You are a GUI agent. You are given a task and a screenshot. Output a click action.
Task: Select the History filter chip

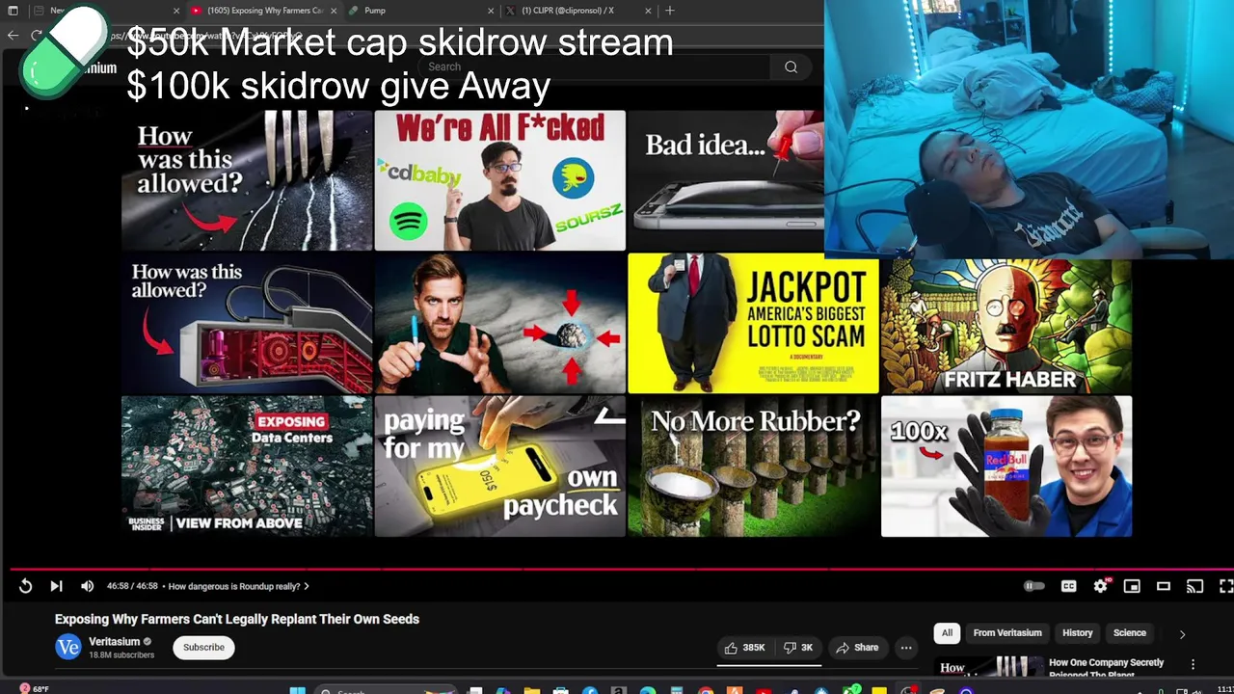point(1077,633)
